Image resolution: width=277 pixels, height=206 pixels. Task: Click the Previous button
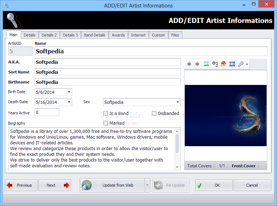tap(22, 185)
